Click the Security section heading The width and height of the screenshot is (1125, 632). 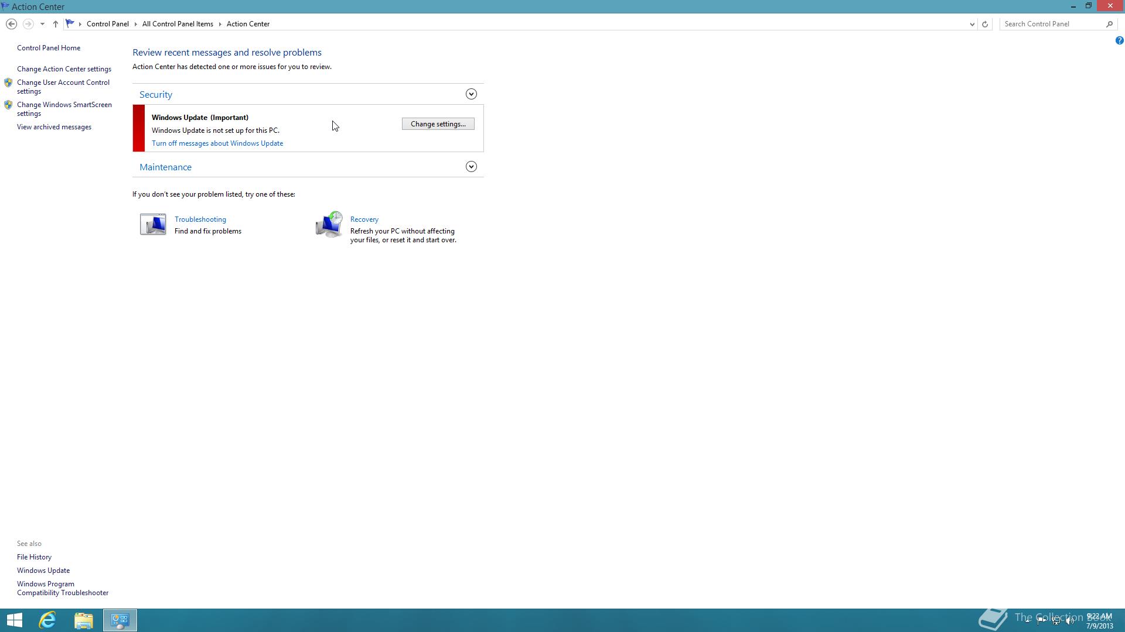pyautogui.click(x=156, y=95)
